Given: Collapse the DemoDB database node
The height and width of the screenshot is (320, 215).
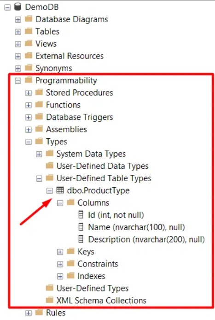Looking at the screenshot, I should click(x=7, y=7).
